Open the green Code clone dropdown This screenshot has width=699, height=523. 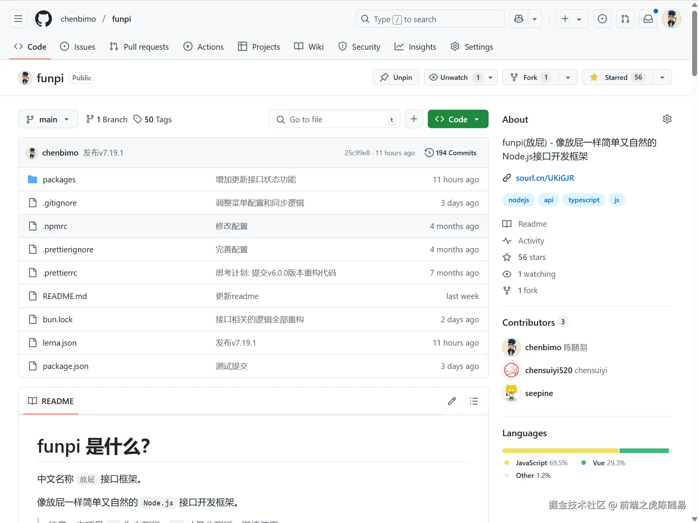pyautogui.click(x=458, y=119)
